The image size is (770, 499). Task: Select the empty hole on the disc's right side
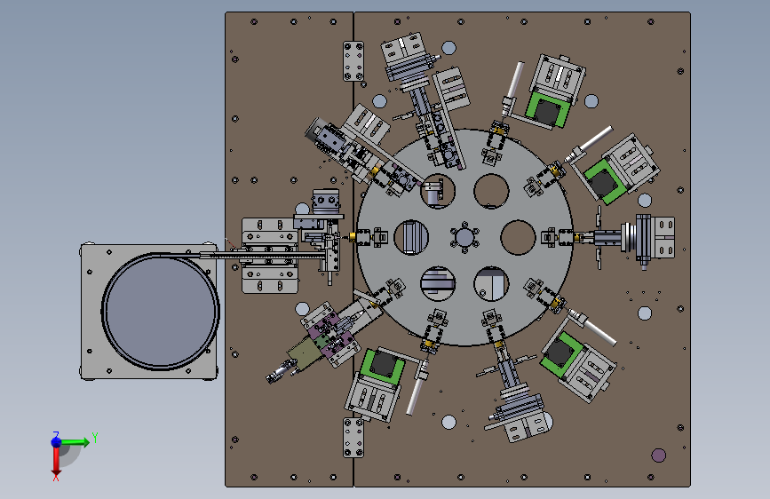518,237
